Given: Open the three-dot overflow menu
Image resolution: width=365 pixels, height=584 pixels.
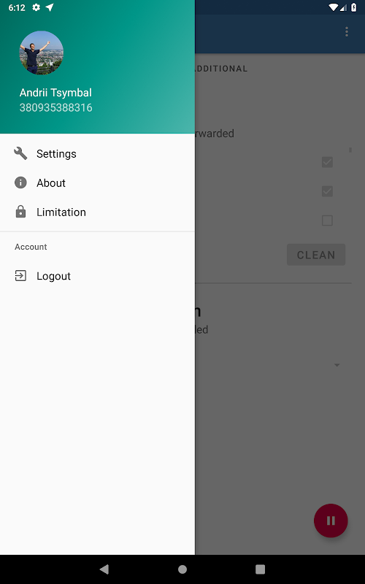Looking at the screenshot, I should coord(346,31).
